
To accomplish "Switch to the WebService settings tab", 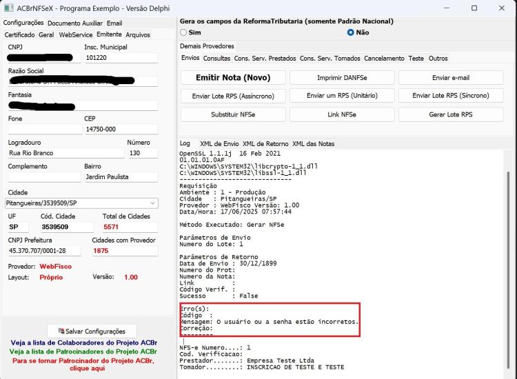I will click(76, 34).
